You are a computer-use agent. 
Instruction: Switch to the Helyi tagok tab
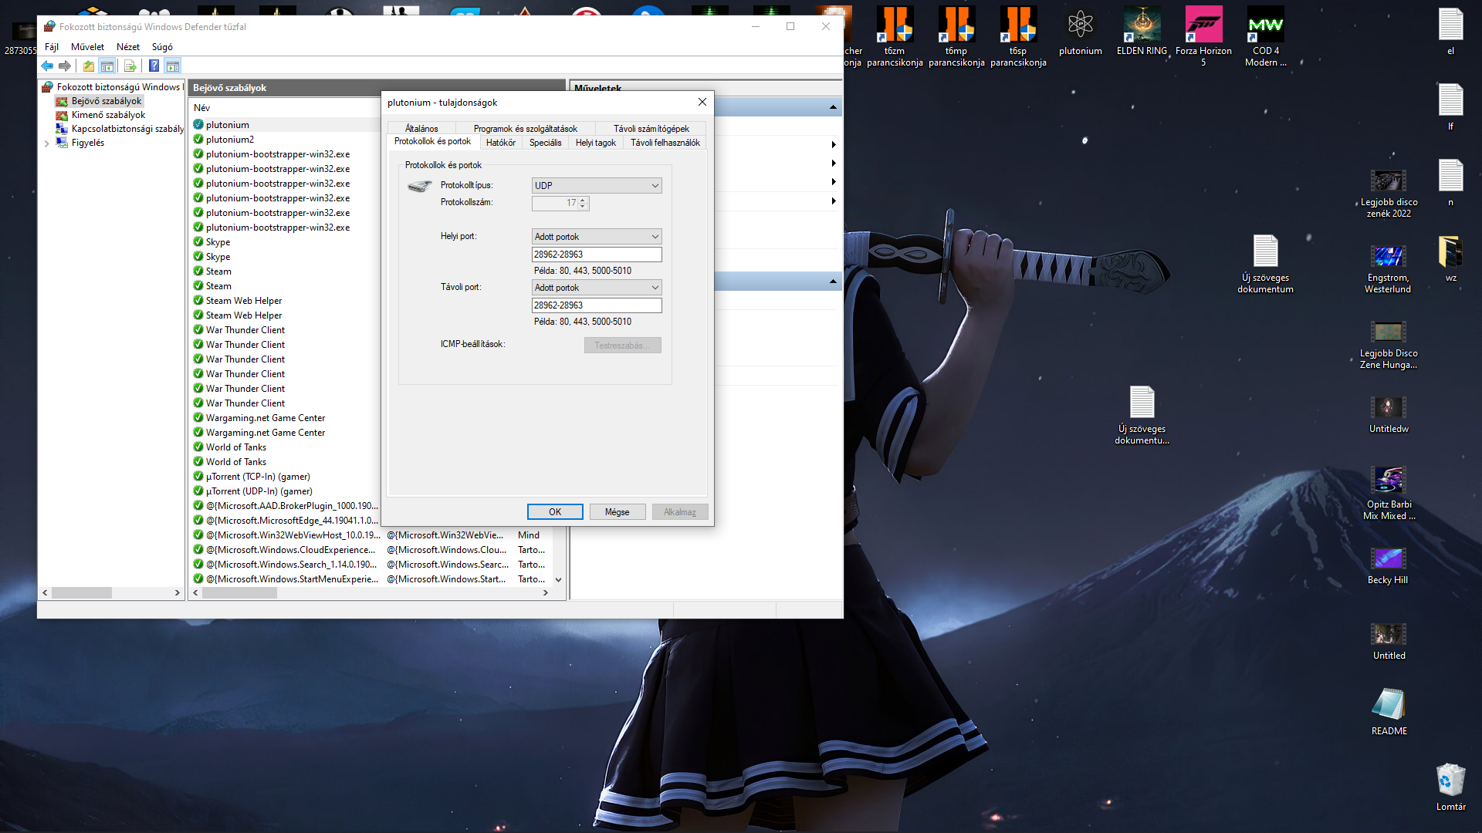(595, 143)
